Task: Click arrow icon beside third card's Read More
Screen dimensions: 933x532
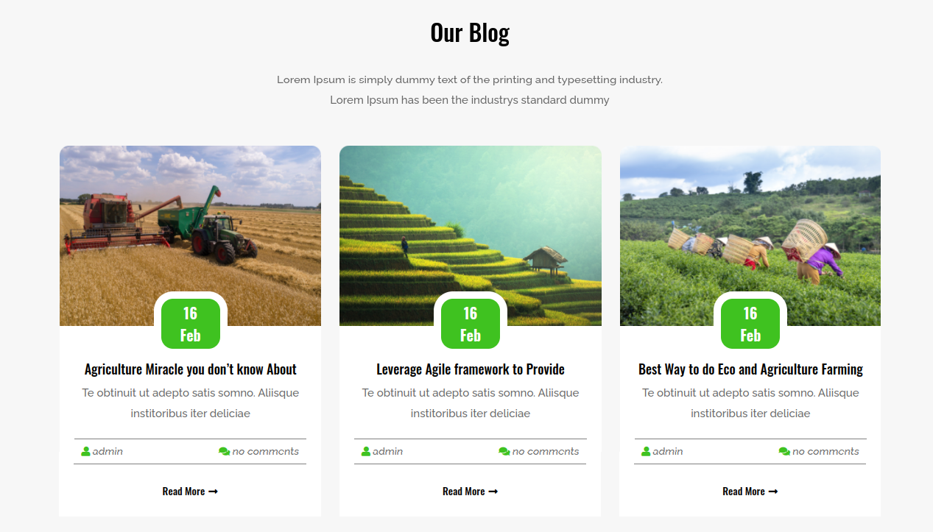Action: 773,492
